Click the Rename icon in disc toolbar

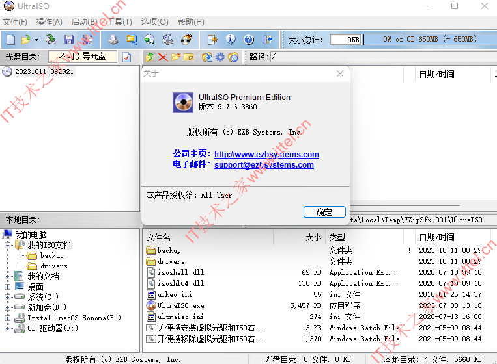pos(189,57)
